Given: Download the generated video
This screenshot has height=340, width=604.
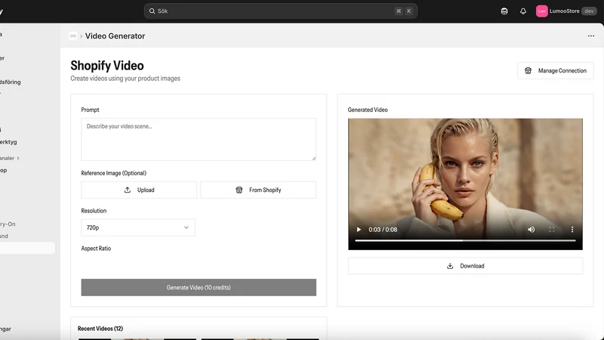Looking at the screenshot, I should 465,266.
